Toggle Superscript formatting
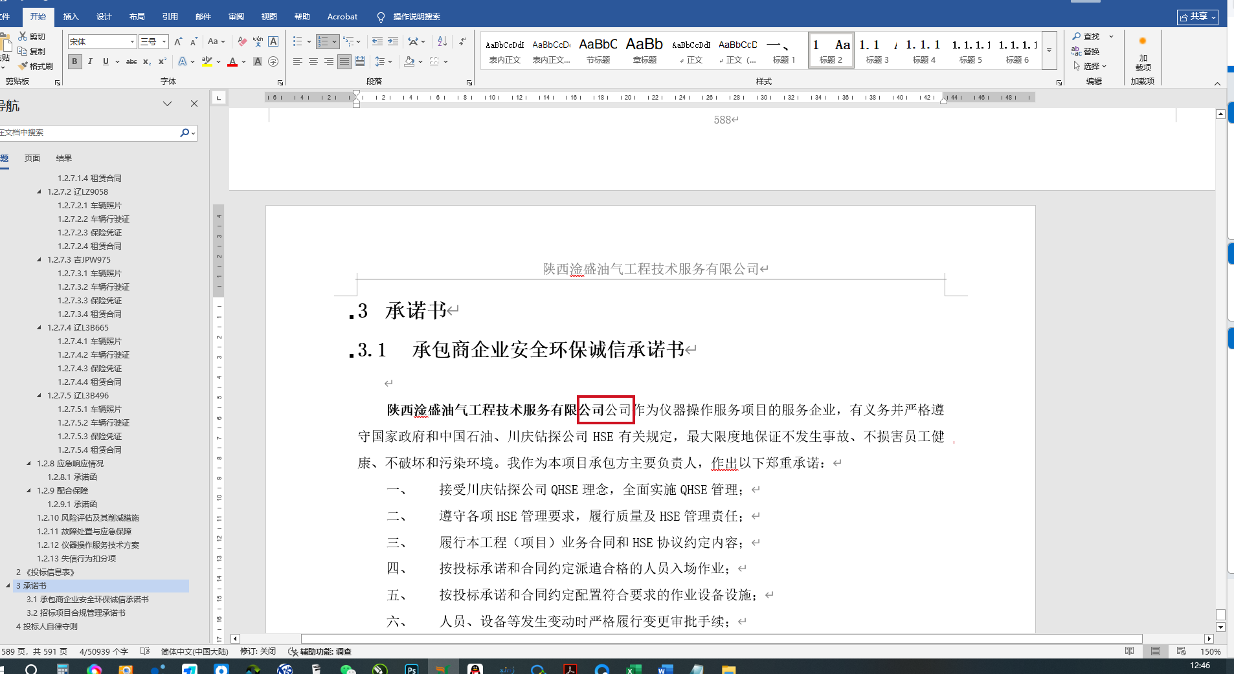1234x674 pixels. coord(163,61)
